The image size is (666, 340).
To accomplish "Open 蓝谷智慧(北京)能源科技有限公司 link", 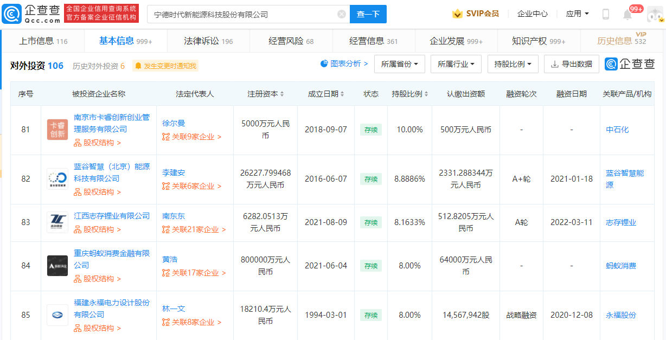I will click(x=112, y=172).
